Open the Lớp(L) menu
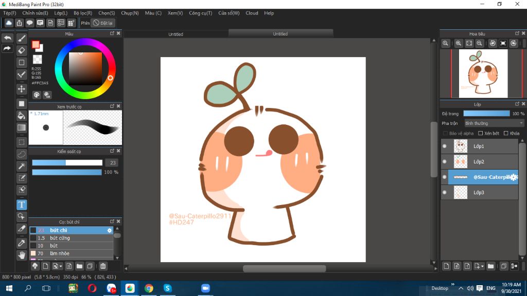This screenshot has width=527, height=296. [x=61, y=13]
